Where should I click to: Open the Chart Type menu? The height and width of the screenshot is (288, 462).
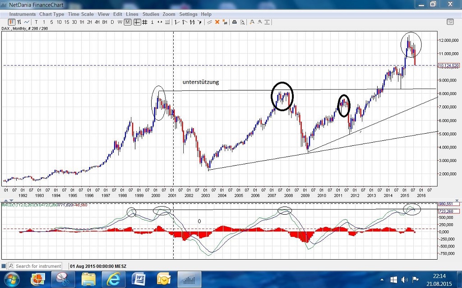51,14
